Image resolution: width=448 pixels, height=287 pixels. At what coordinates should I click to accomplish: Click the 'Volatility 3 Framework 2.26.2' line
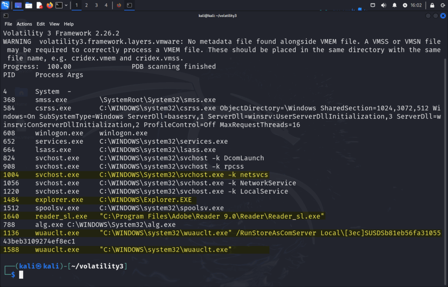(61, 33)
